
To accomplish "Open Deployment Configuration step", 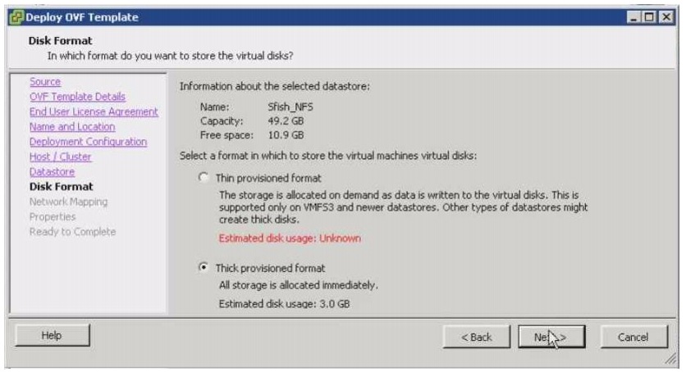I will coord(88,142).
